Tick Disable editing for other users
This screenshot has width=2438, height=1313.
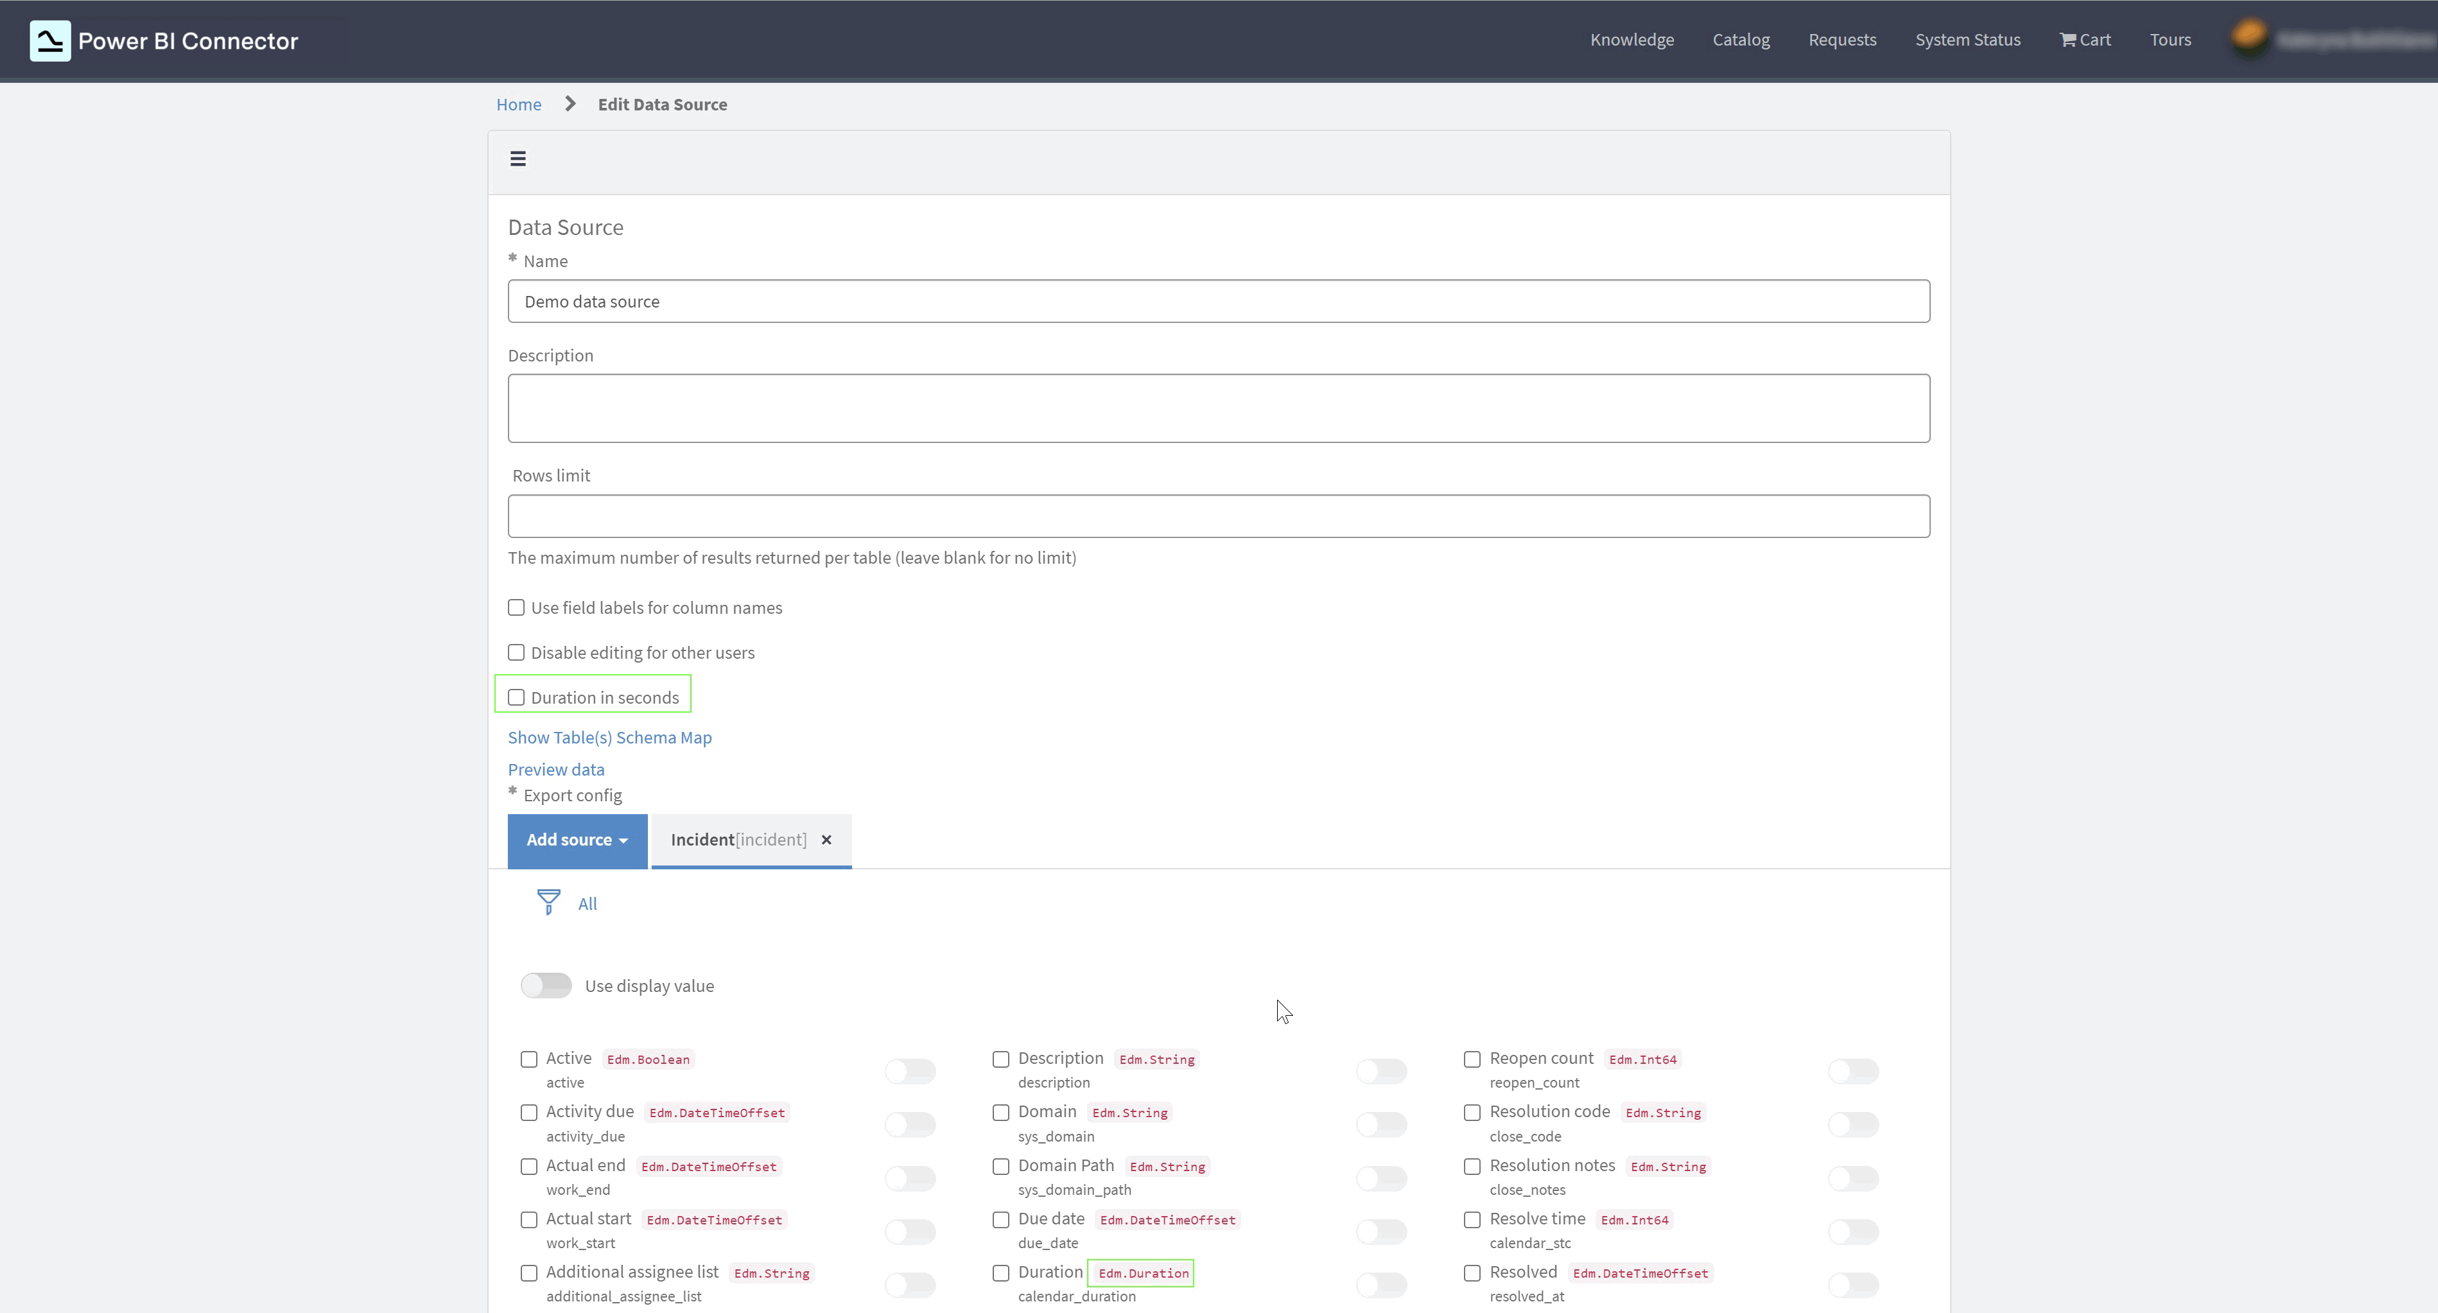tap(517, 652)
